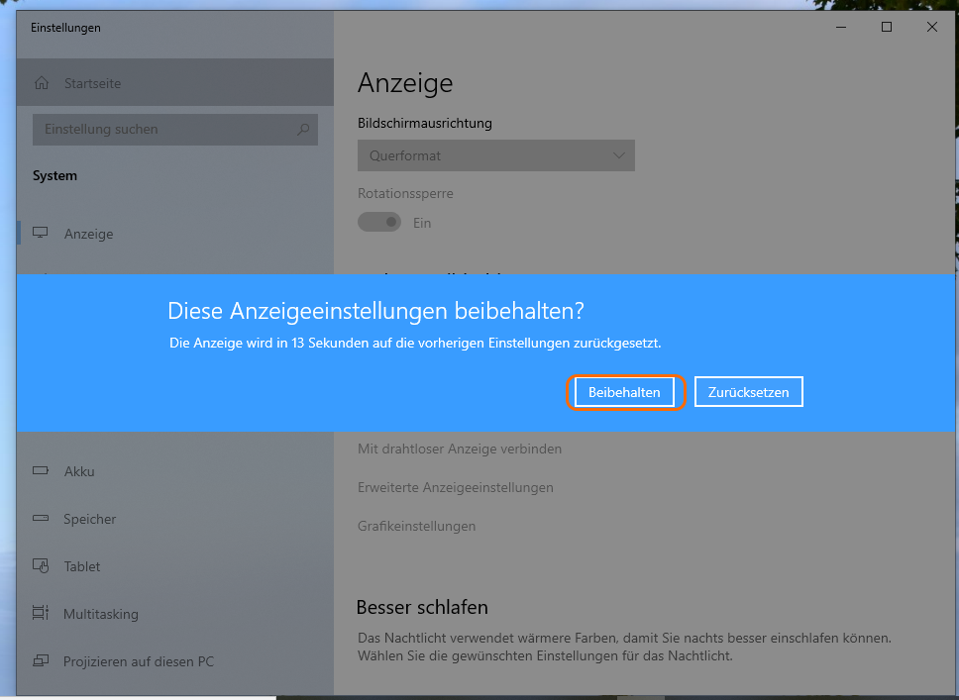
Task: Toggle the Rotationssperre switch
Action: (x=379, y=223)
